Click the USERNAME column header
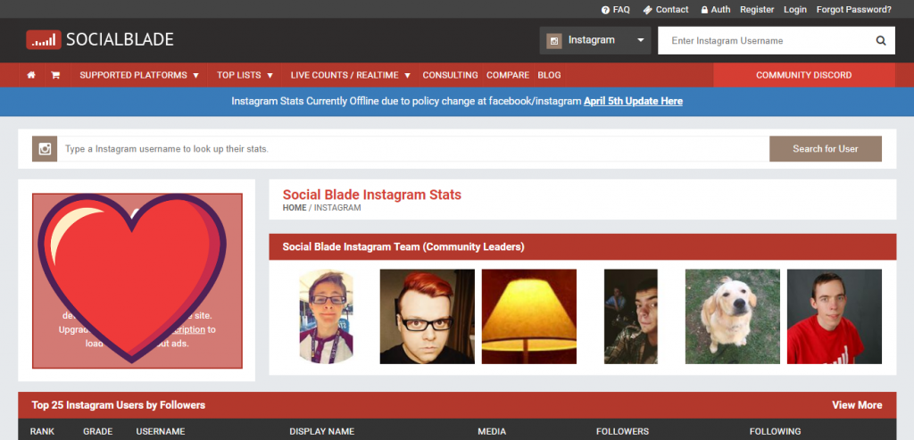The height and width of the screenshot is (440, 914). [x=161, y=432]
